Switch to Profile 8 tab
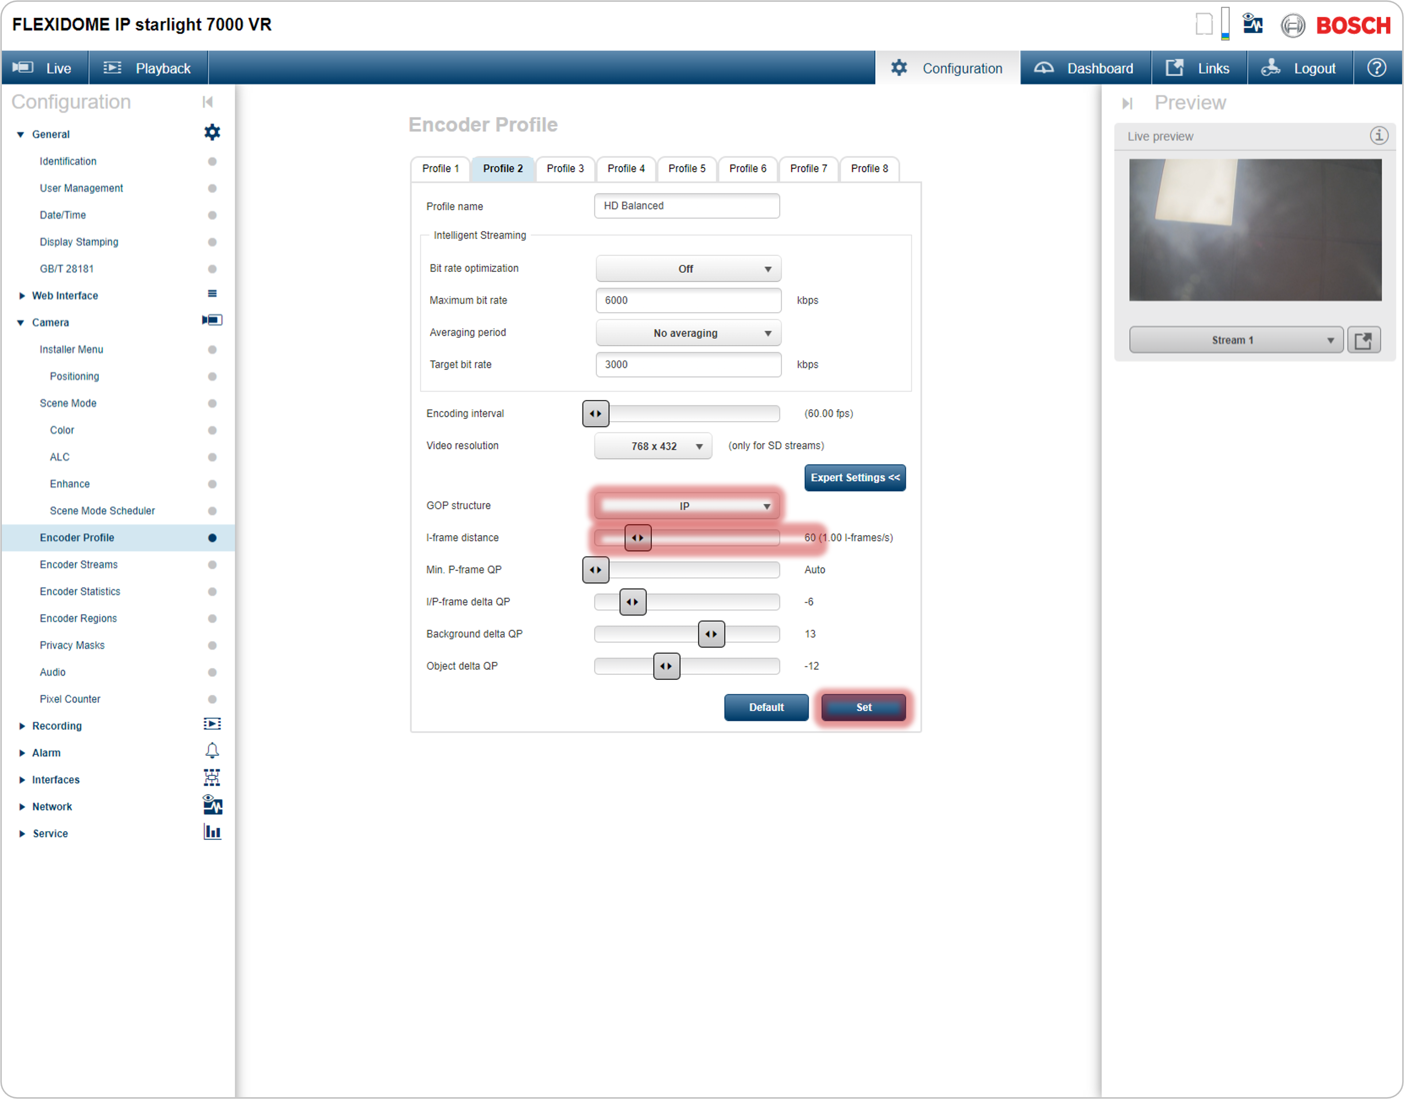This screenshot has height=1099, width=1404. [x=869, y=169]
